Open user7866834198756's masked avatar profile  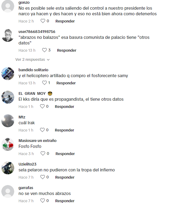(8, 35)
